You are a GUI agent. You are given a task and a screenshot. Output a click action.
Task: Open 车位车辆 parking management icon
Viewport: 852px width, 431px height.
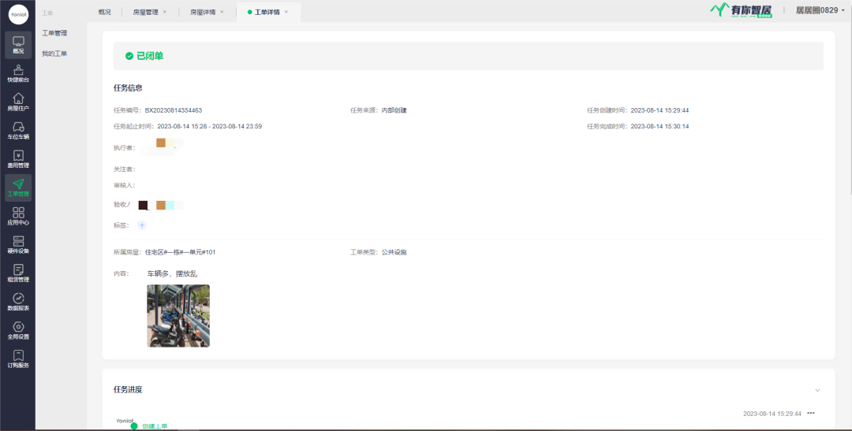click(x=18, y=130)
